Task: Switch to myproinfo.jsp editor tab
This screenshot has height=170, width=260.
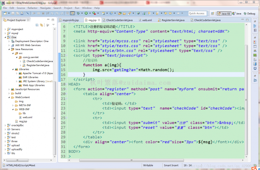Action: 70,20
